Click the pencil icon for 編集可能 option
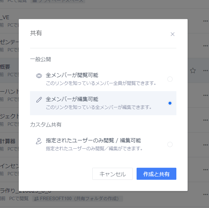The height and width of the screenshot is (208, 209). coord(39,99)
